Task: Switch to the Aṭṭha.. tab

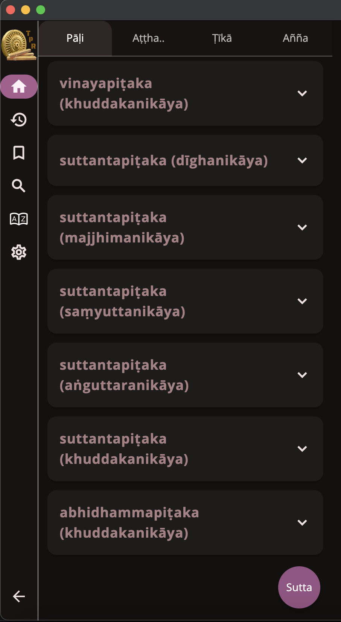Action: coord(149,38)
